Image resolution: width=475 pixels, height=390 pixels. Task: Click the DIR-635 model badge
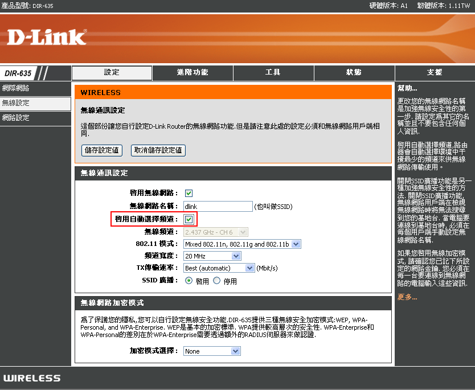pos(18,73)
